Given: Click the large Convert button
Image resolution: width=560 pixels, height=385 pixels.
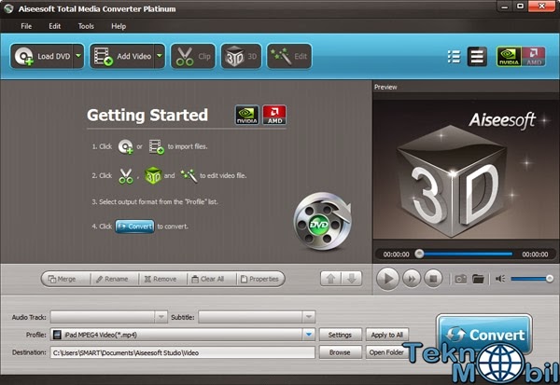Looking at the screenshot, I should tap(484, 335).
